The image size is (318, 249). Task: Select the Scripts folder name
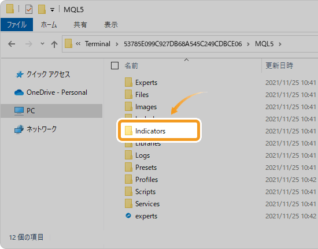pyautogui.click(x=145, y=192)
